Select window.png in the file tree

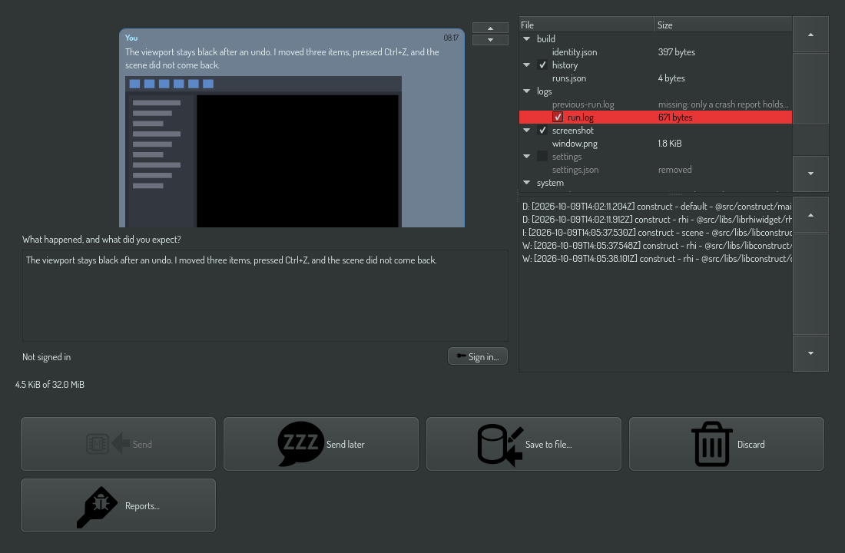pyautogui.click(x=575, y=144)
